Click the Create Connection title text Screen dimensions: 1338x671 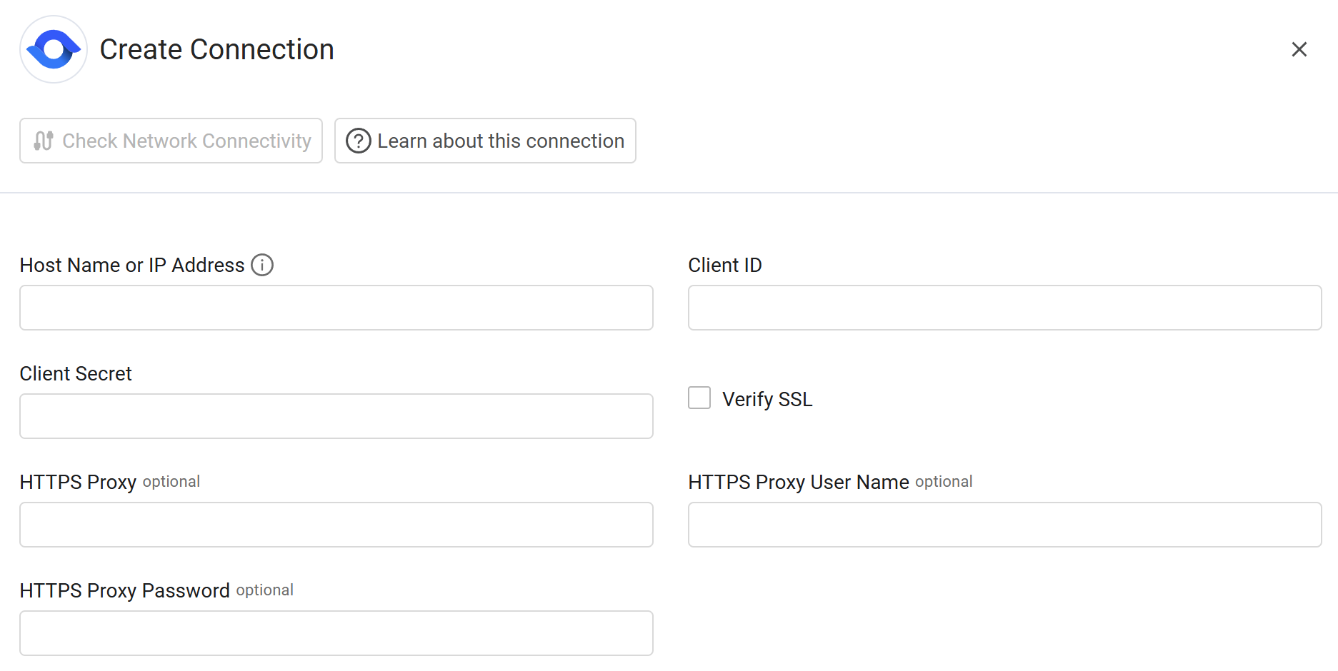coord(216,49)
